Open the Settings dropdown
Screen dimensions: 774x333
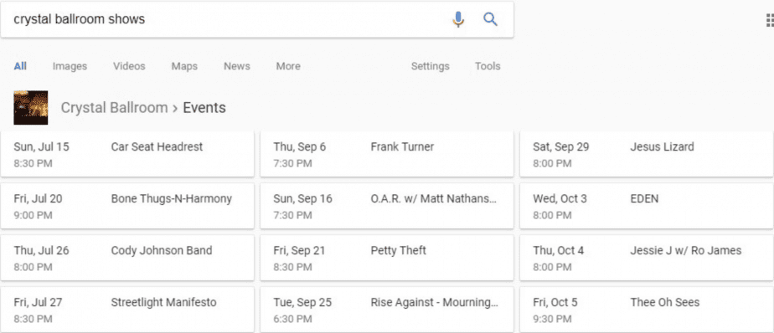pos(430,66)
